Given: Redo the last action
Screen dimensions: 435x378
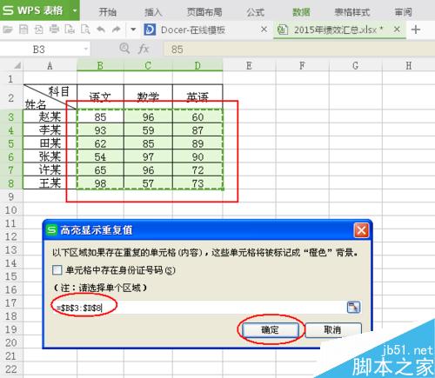Looking at the screenshot, I should click(x=117, y=30).
